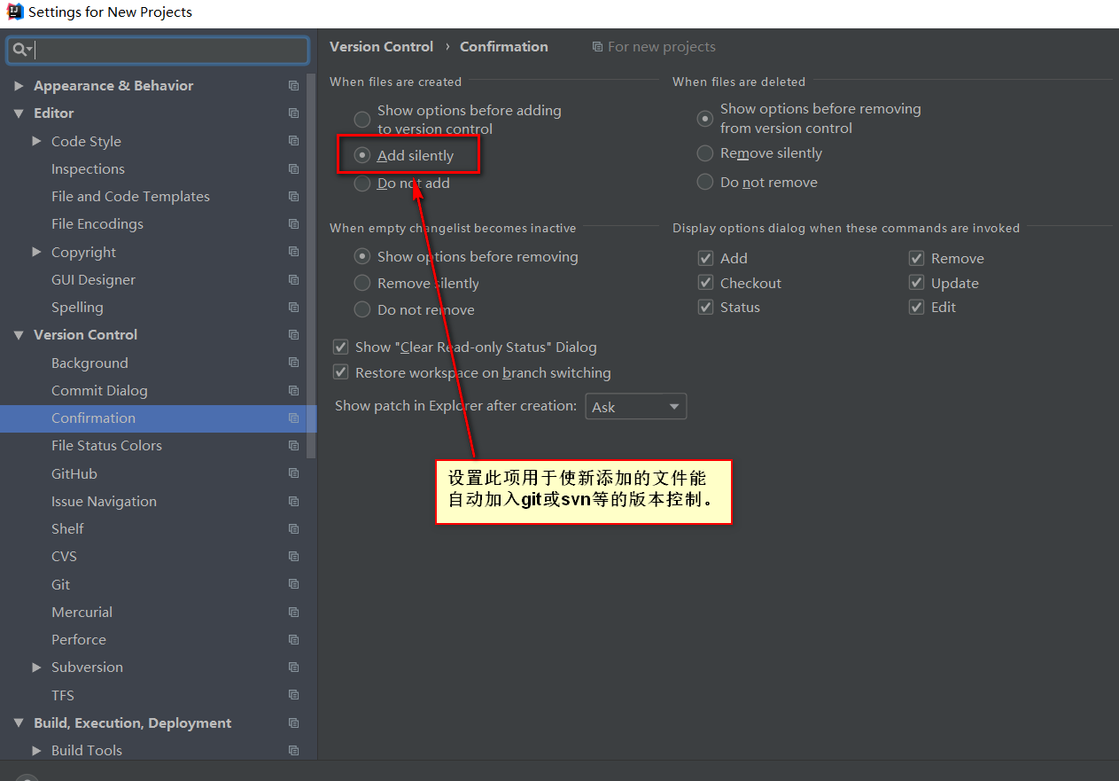Toggle the Status command checkbox

pyautogui.click(x=706, y=307)
